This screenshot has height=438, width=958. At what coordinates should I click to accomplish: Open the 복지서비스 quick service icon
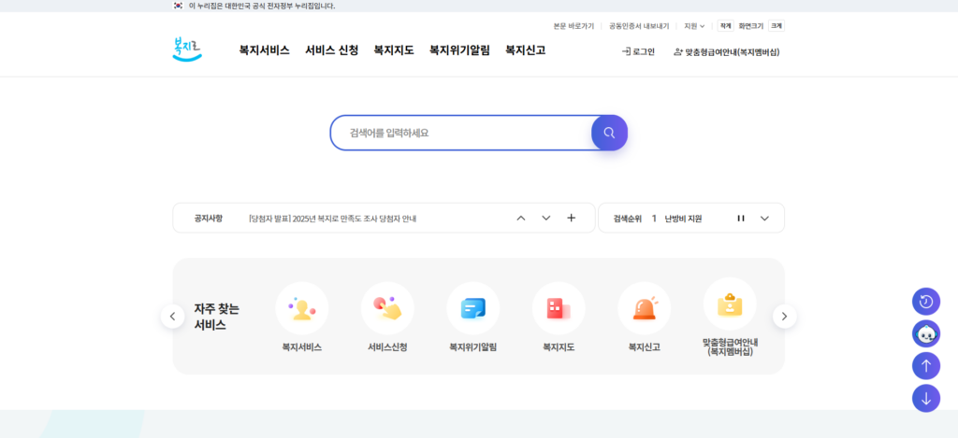point(301,308)
